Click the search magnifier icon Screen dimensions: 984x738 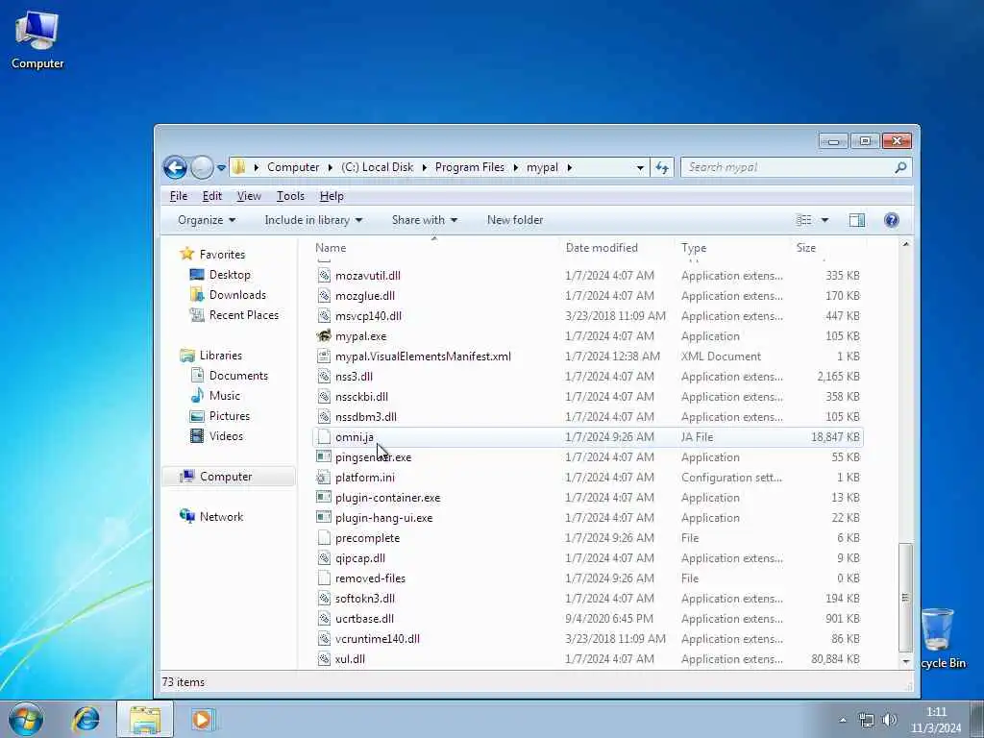coord(900,167)
